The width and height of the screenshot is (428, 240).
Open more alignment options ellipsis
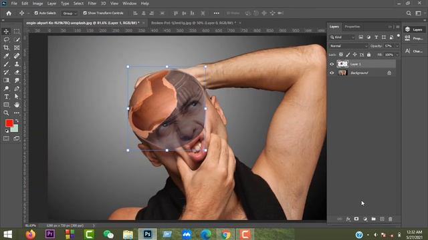click(x=216, y=13)
